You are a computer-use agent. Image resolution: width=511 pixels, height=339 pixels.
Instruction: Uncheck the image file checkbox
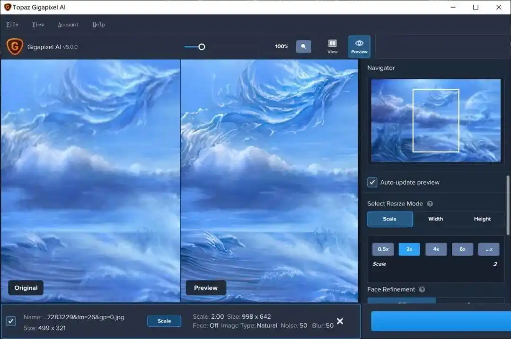click(x=11, y=322)
